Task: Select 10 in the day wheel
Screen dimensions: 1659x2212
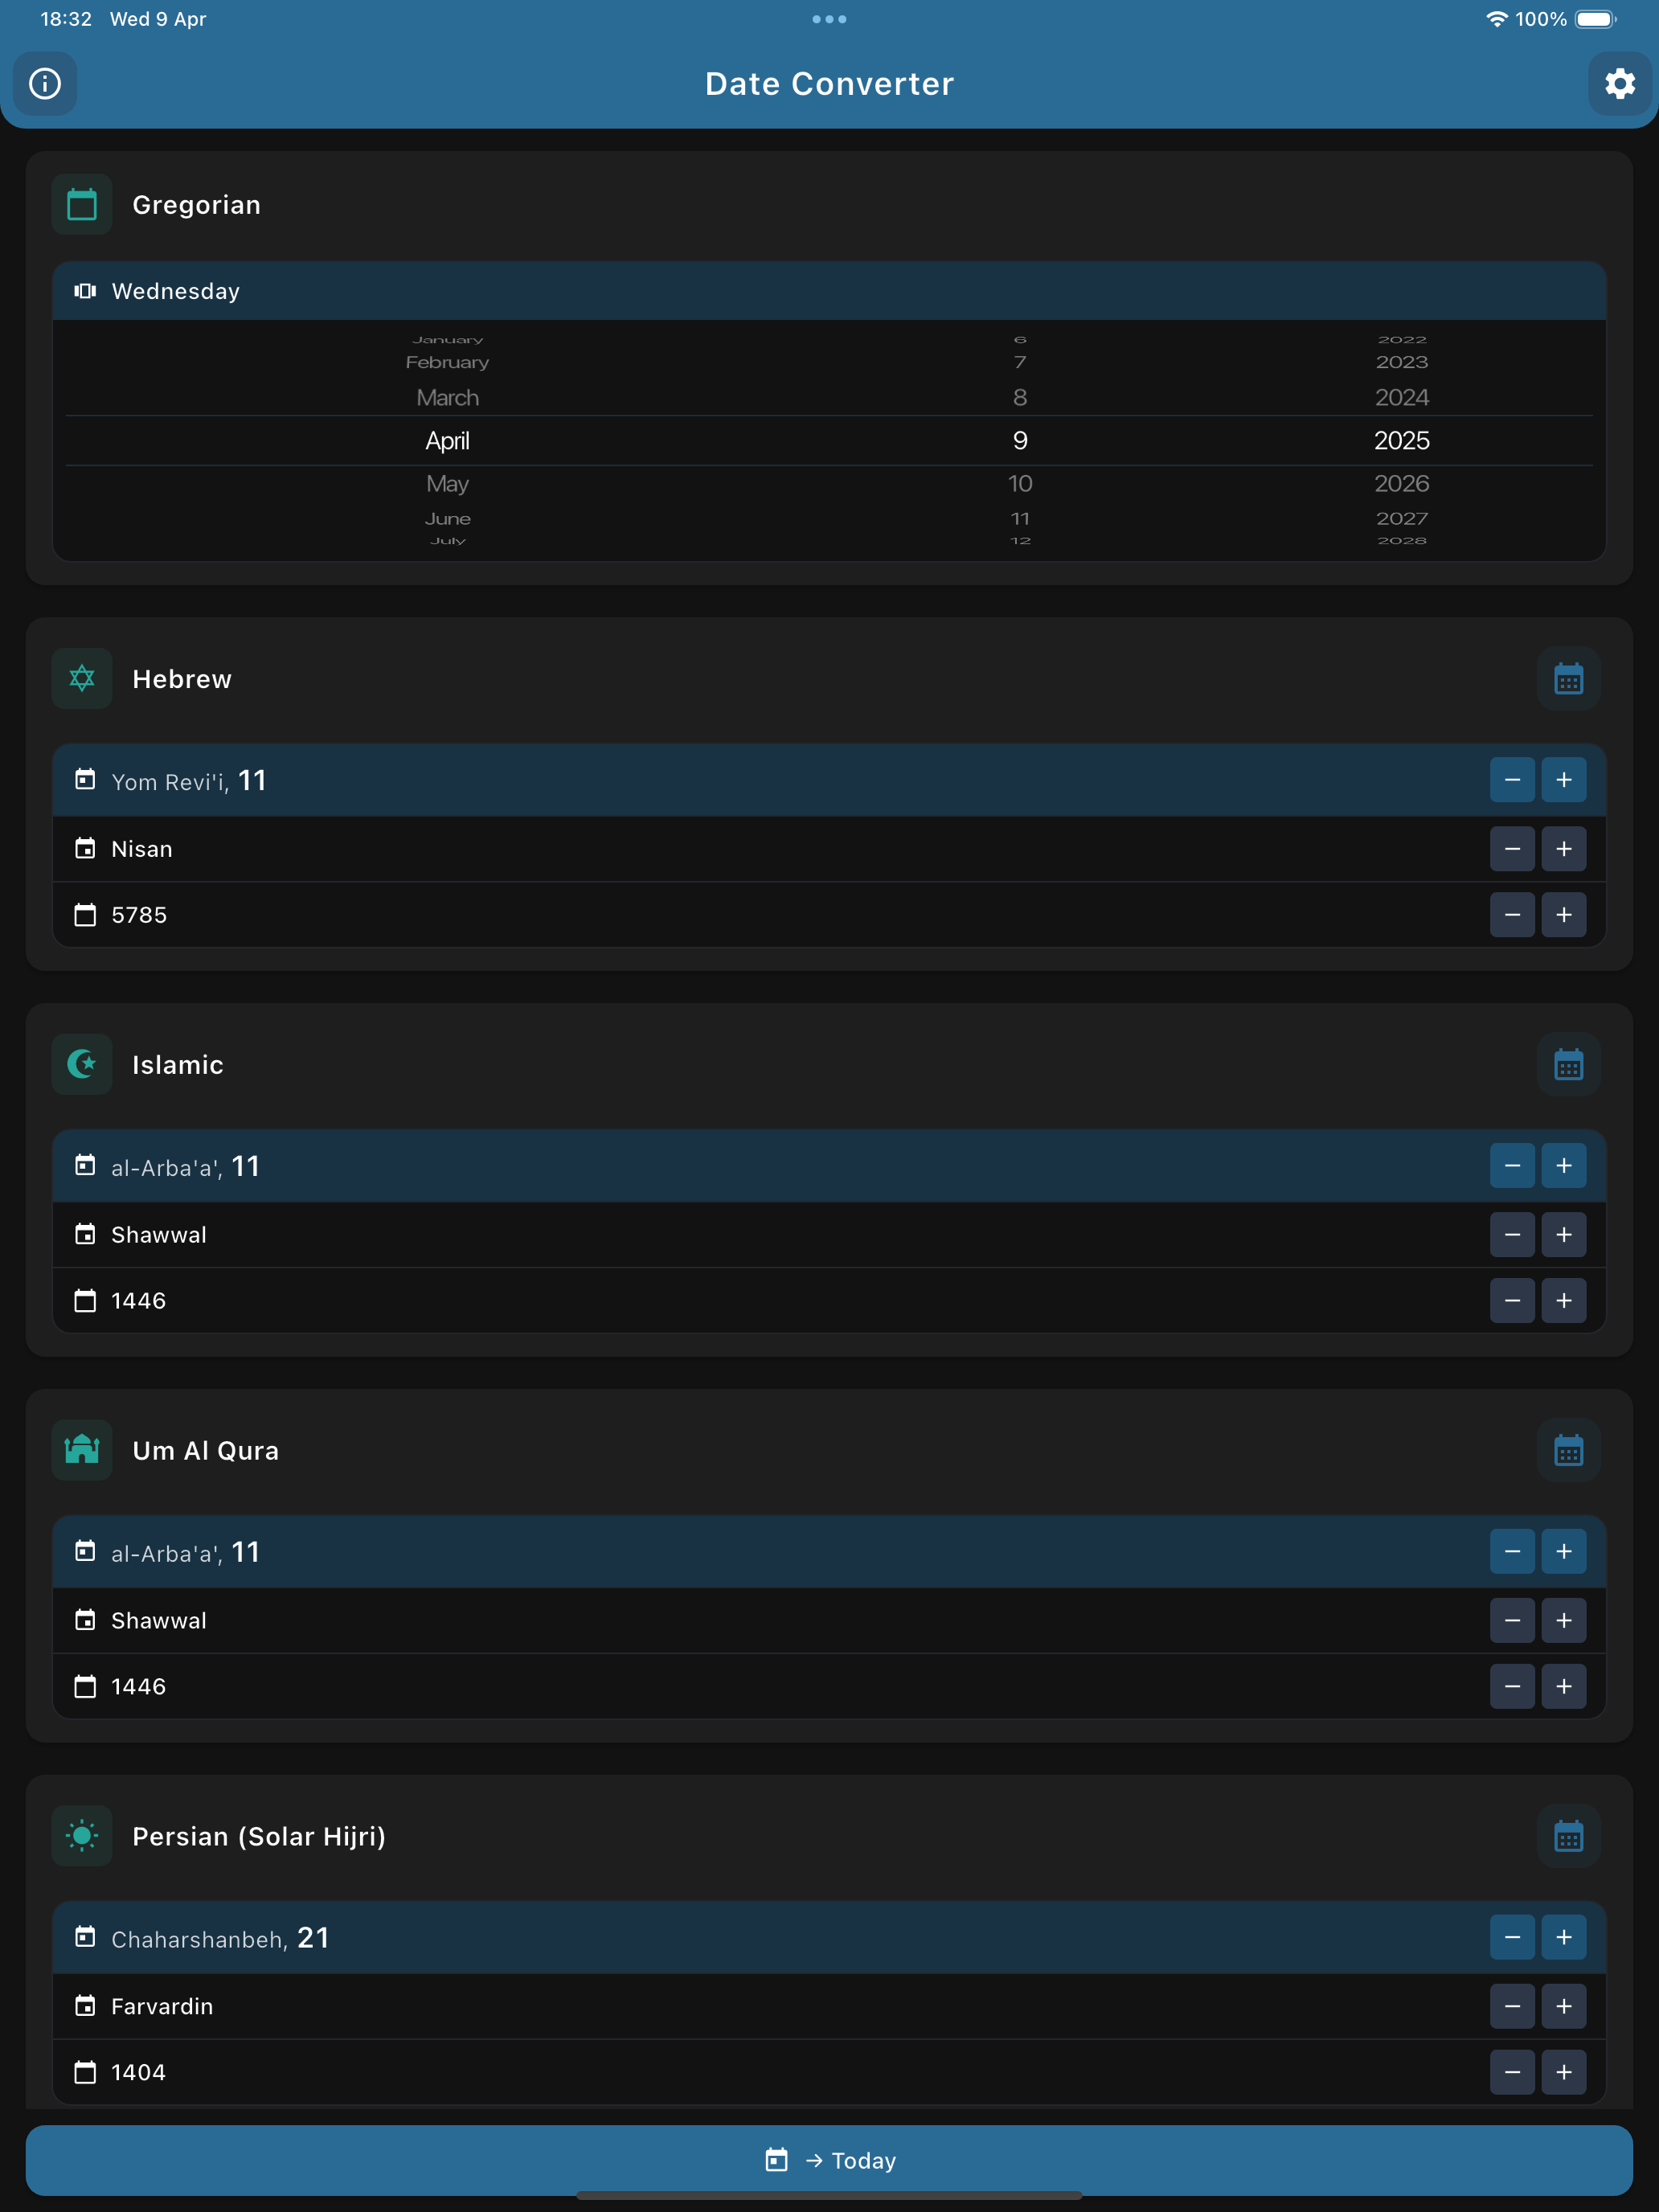Action: pyautogui.click(x=1020, y=483)
